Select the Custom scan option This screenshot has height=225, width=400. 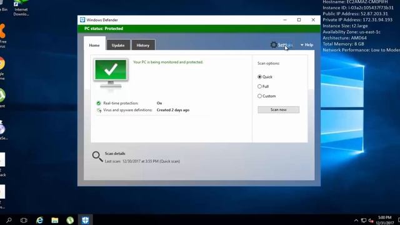click(267, 96)
